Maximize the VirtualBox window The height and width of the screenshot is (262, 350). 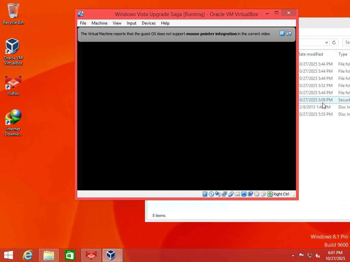click(277, 13)
